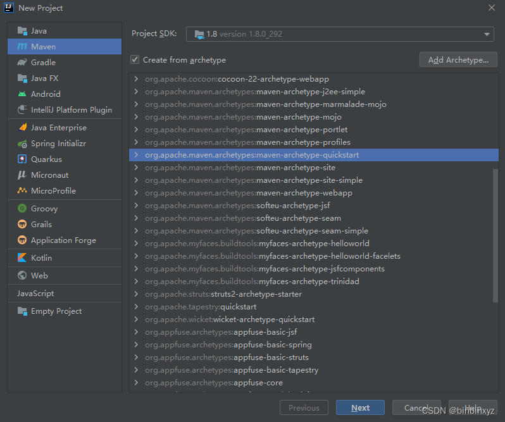This screenshot has height=422, width=505.
Task: Expand maven-archetype-j2ee-simple node
Action: click(136, 91)
